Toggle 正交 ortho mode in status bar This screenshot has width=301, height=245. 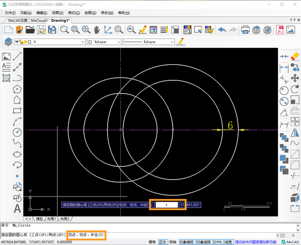pos(163,242)
